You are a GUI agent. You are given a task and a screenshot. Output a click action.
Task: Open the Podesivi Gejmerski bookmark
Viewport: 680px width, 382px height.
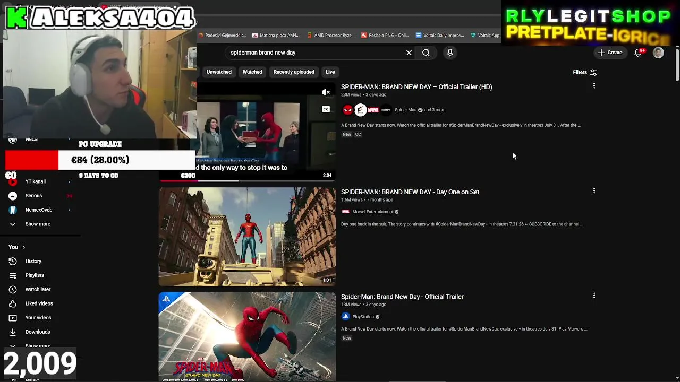[x=223, y=36]
